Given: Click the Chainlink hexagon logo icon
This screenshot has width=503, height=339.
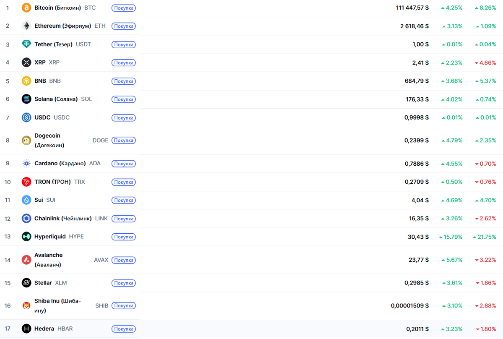Looking at the screenshot, I should [x=26, y=218].
